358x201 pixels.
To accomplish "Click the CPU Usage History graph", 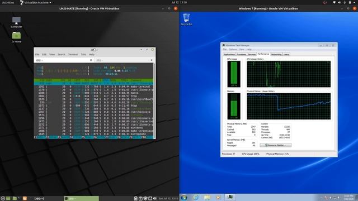I will point(289,74).
